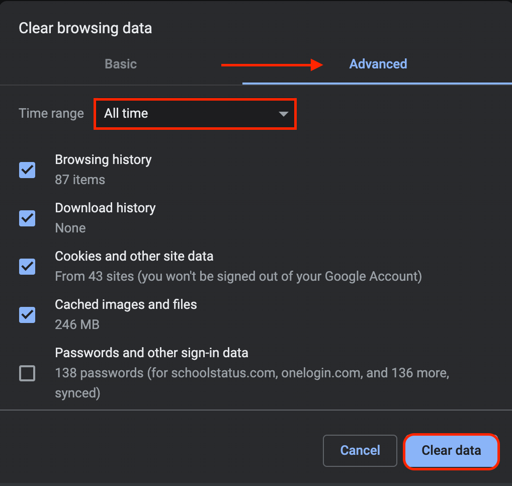Click the Browsing history label
The width and height of the screenshot is (512, 486).
103,159
